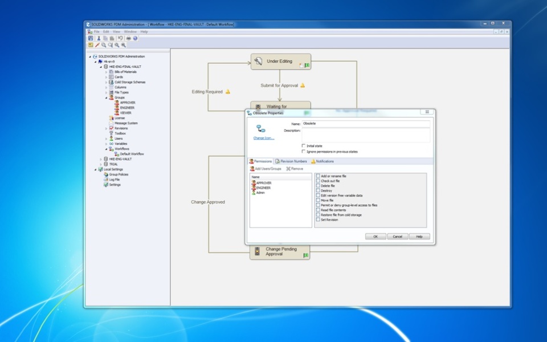
Task: Open the Edit menu
Action: tap(106, 32)
